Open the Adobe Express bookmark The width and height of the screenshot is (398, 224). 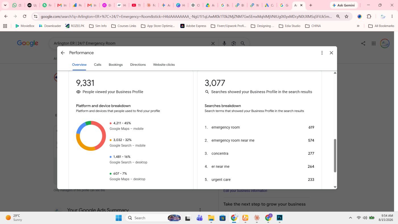tap(193, 26)
